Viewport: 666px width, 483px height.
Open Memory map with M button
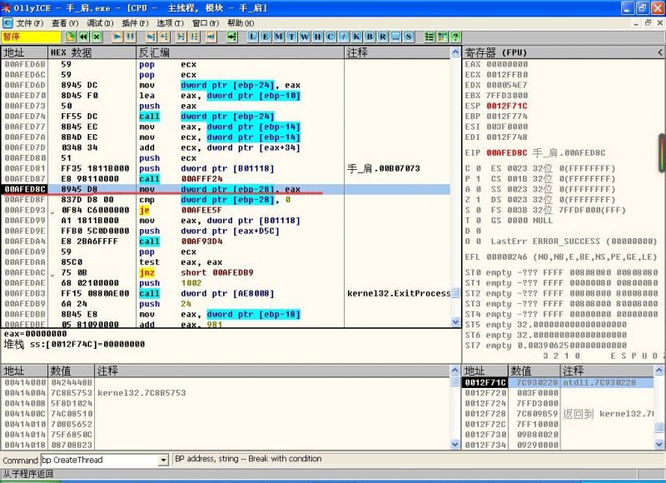[x=279, y=37]
